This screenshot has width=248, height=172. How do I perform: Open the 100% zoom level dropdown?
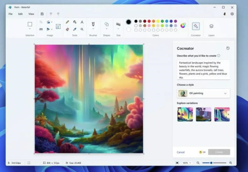point(186,163)
